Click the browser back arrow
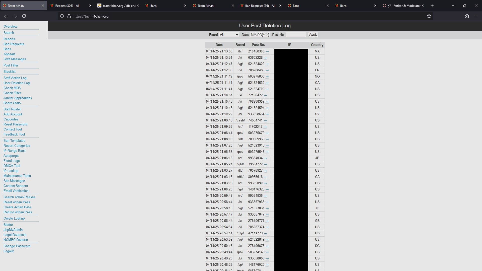This screenshot has width=482, height=271. (6, 16)
